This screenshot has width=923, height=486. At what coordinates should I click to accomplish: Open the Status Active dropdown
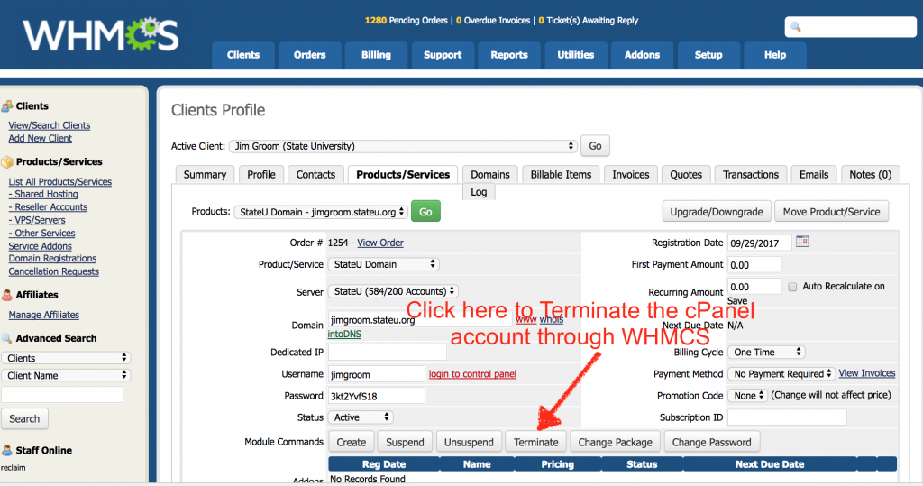[x=361, y=417]
